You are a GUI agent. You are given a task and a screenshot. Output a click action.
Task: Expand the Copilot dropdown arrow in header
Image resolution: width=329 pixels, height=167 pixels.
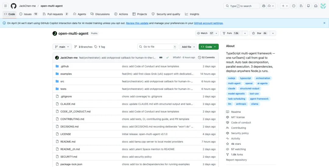(x=271, y=6)
